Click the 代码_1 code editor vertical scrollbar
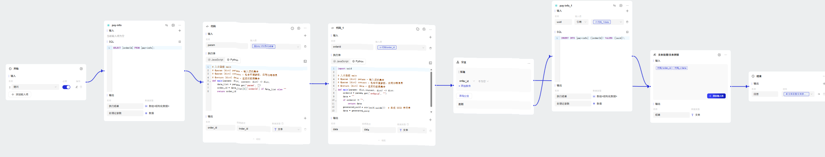Viewport: 825px width, 157px height. 431,89
